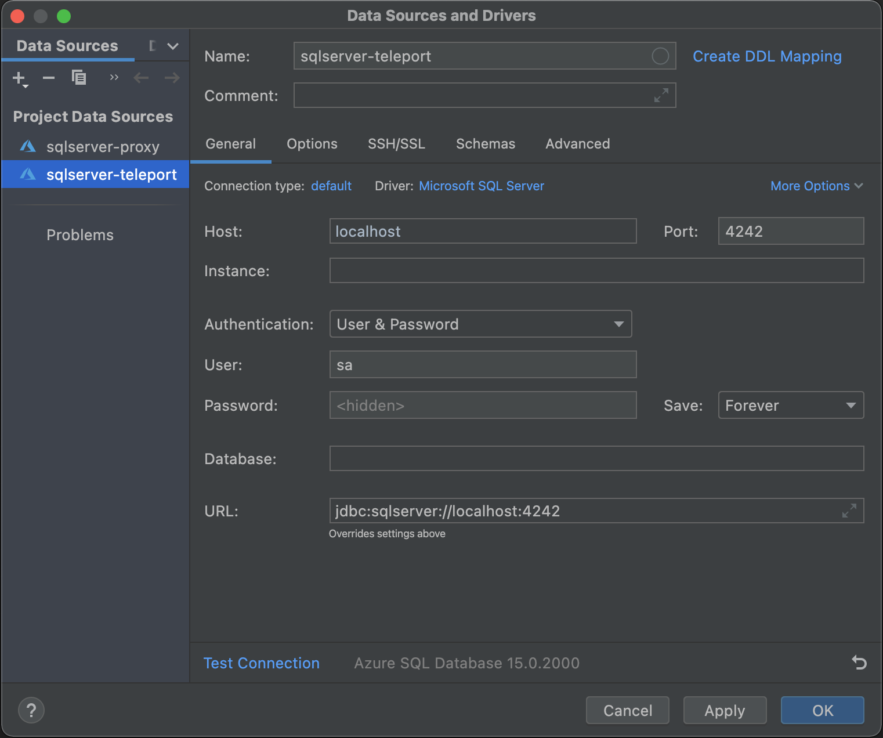Switch to the SSH/SSL tab
This screenshot has width=883, height=738.
pyautogui.click(x=396, y=144)
